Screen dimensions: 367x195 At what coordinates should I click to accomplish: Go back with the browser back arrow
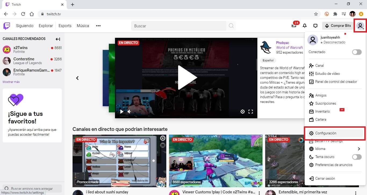click(6, 14)
